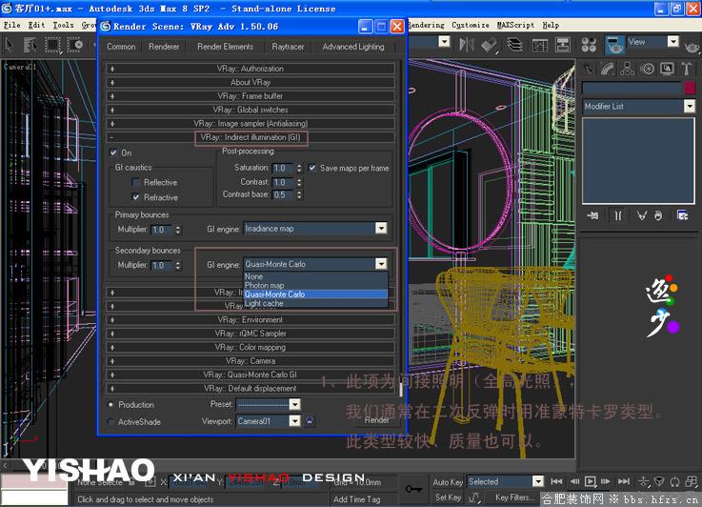The image size is (702, 507).
Task: Select the arrow selection tool in main toolbar
Action: [x=9, y=45]
